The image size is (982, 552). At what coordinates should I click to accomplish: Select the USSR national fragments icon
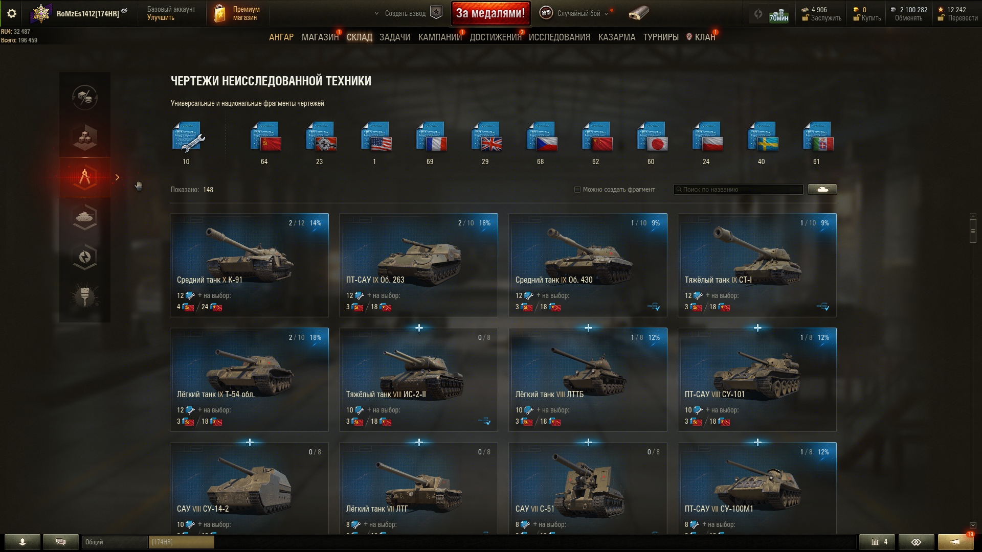[x=265, y=136]
